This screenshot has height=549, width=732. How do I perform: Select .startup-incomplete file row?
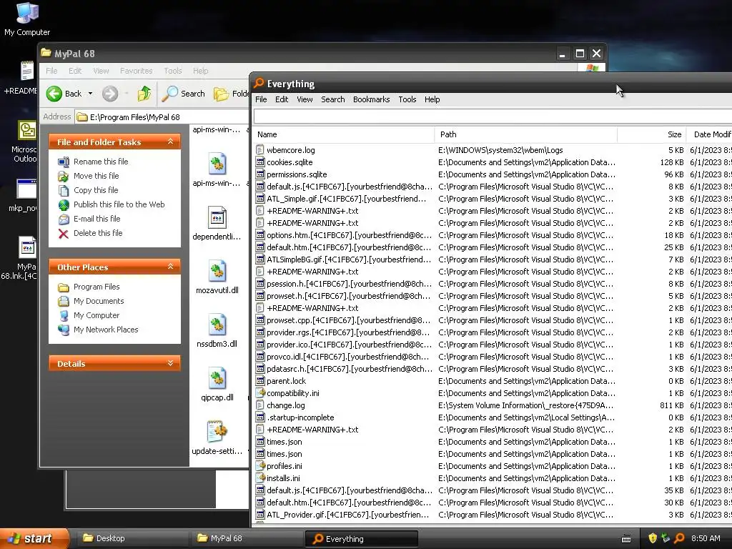(x=493, y=417)
